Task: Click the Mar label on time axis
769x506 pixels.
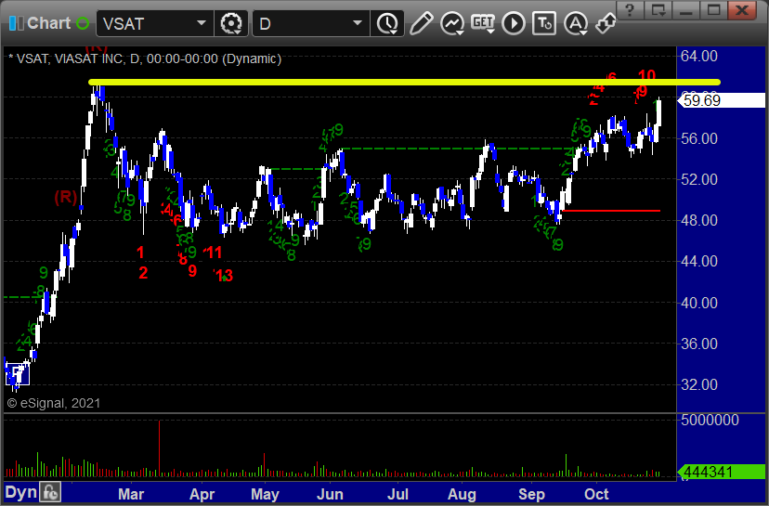Action: point(131,494)
